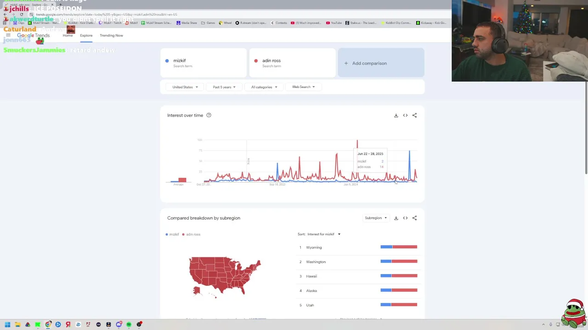Select Wyoming in subregion list
This screenshot has height=330, width=588.
coord(314,247)
